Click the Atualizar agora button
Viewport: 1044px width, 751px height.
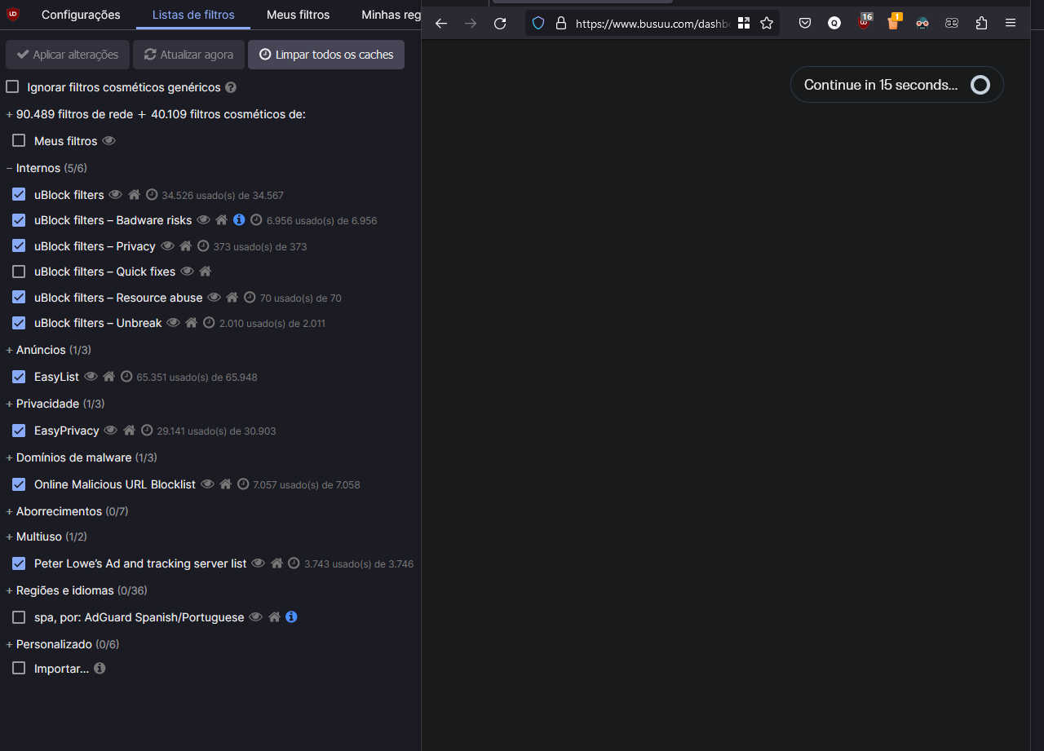188,55
